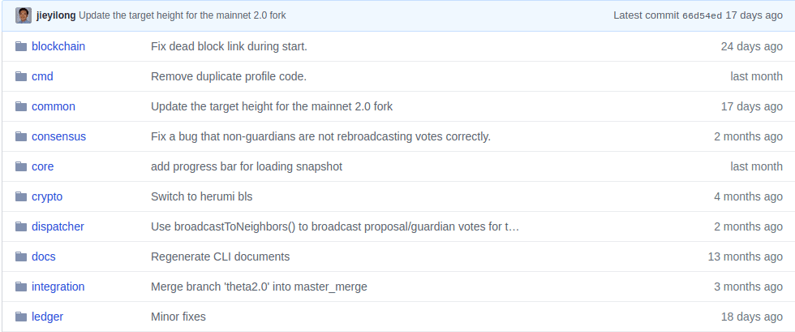Screen dimensions: 795x332
Task: Open 'Merge branch theta2.0' commit link
Action: click(x=259, y=287)
